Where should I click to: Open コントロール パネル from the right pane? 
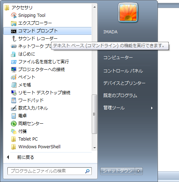point(123,71)
